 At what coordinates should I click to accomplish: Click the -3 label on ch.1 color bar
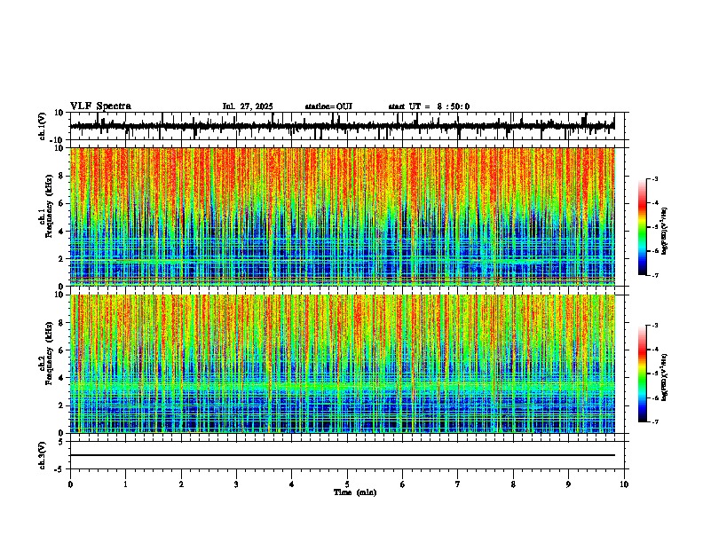click(655, 178)
